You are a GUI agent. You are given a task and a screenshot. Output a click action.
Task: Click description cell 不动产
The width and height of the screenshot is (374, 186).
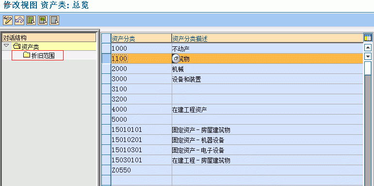point(267,48)
